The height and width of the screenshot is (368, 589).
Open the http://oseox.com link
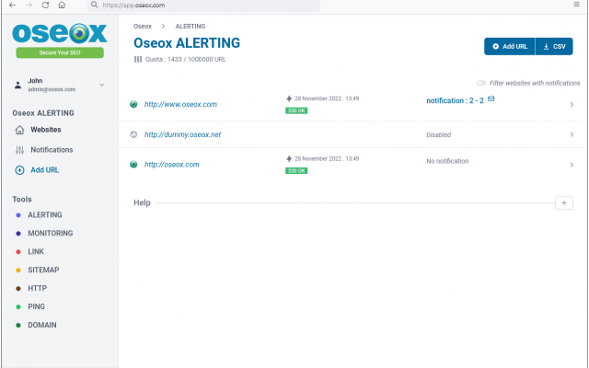tap(172, 165)
